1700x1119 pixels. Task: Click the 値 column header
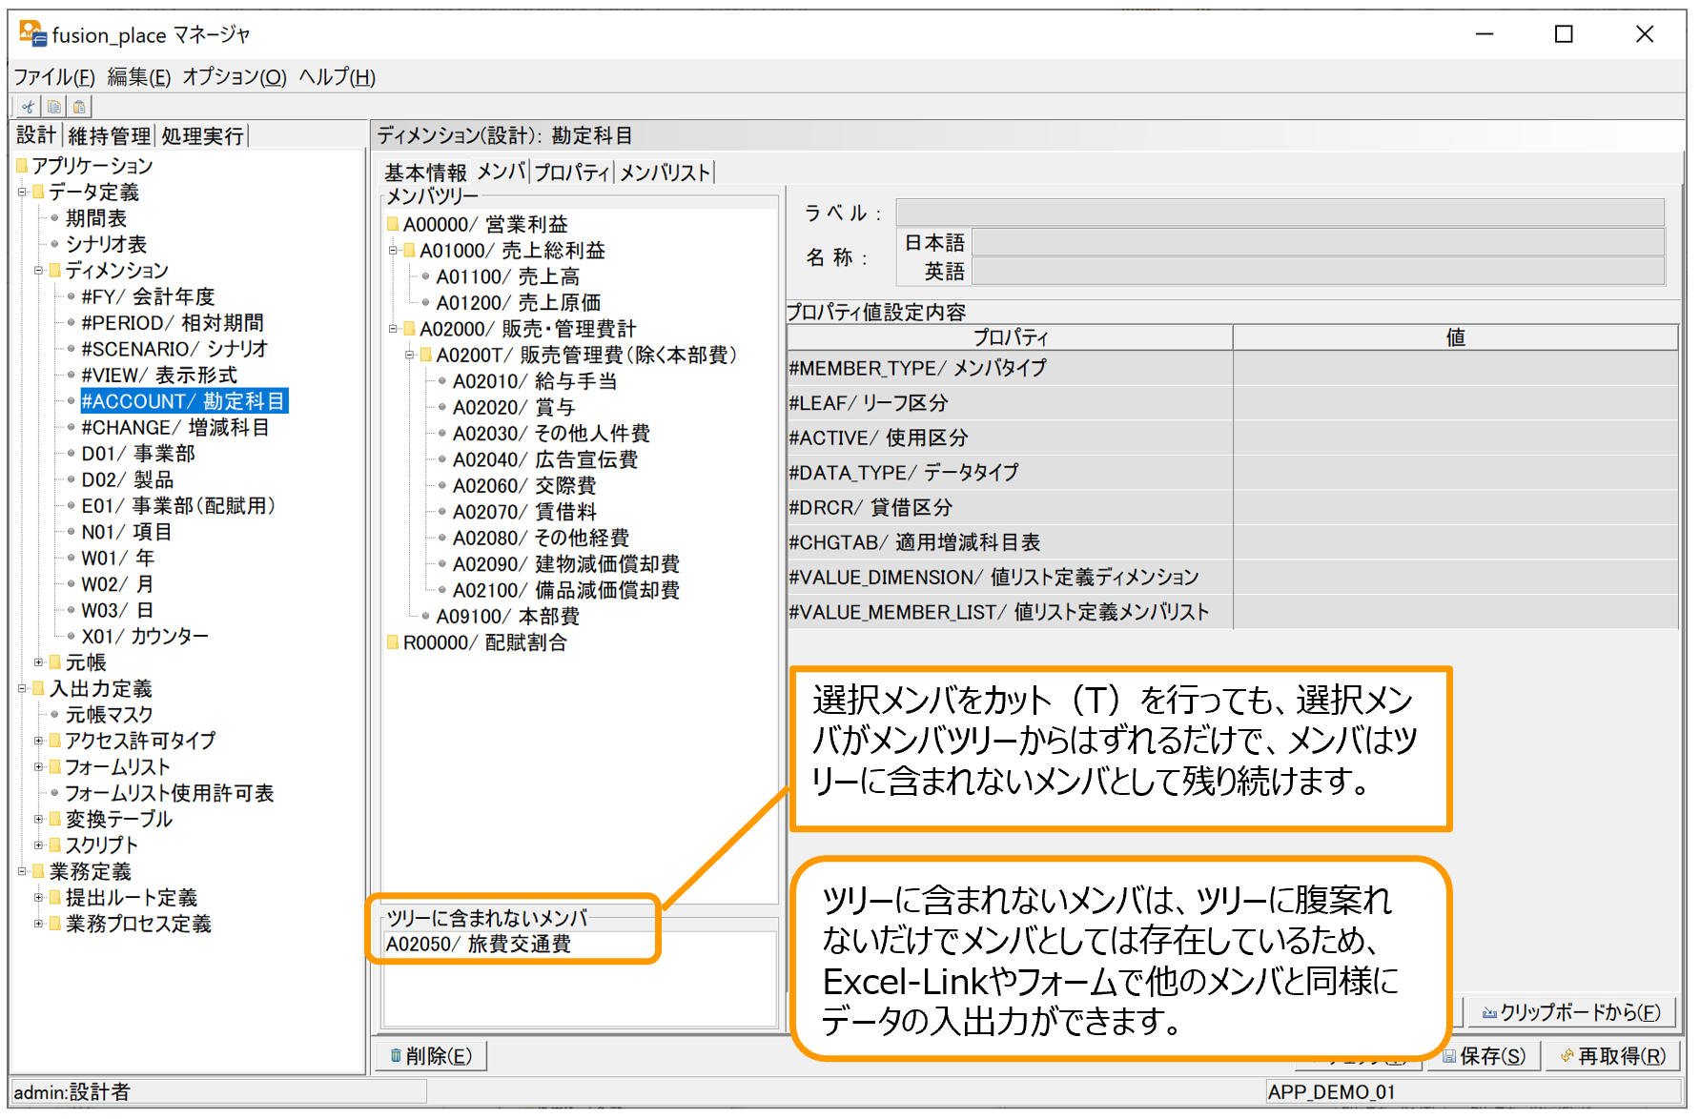pos(1456,337)
